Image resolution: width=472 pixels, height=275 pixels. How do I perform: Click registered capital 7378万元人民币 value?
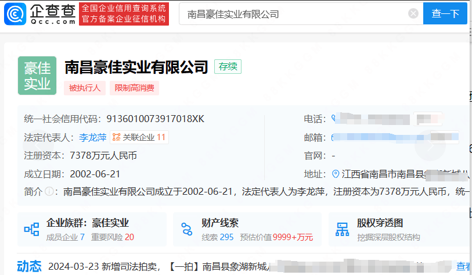pyautogui.click(x=103, y=156)
